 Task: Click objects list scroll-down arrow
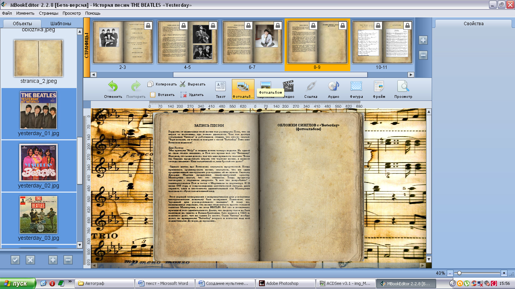(80, 245)
